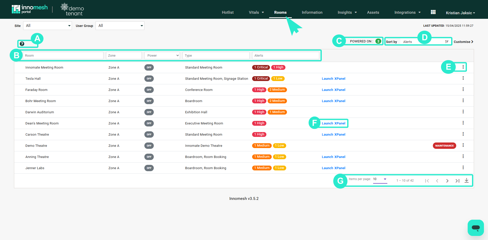This screenshot has height=240, width=488.
Task: Launch XPanel for Jenner Labs
Action: point(333,168)
